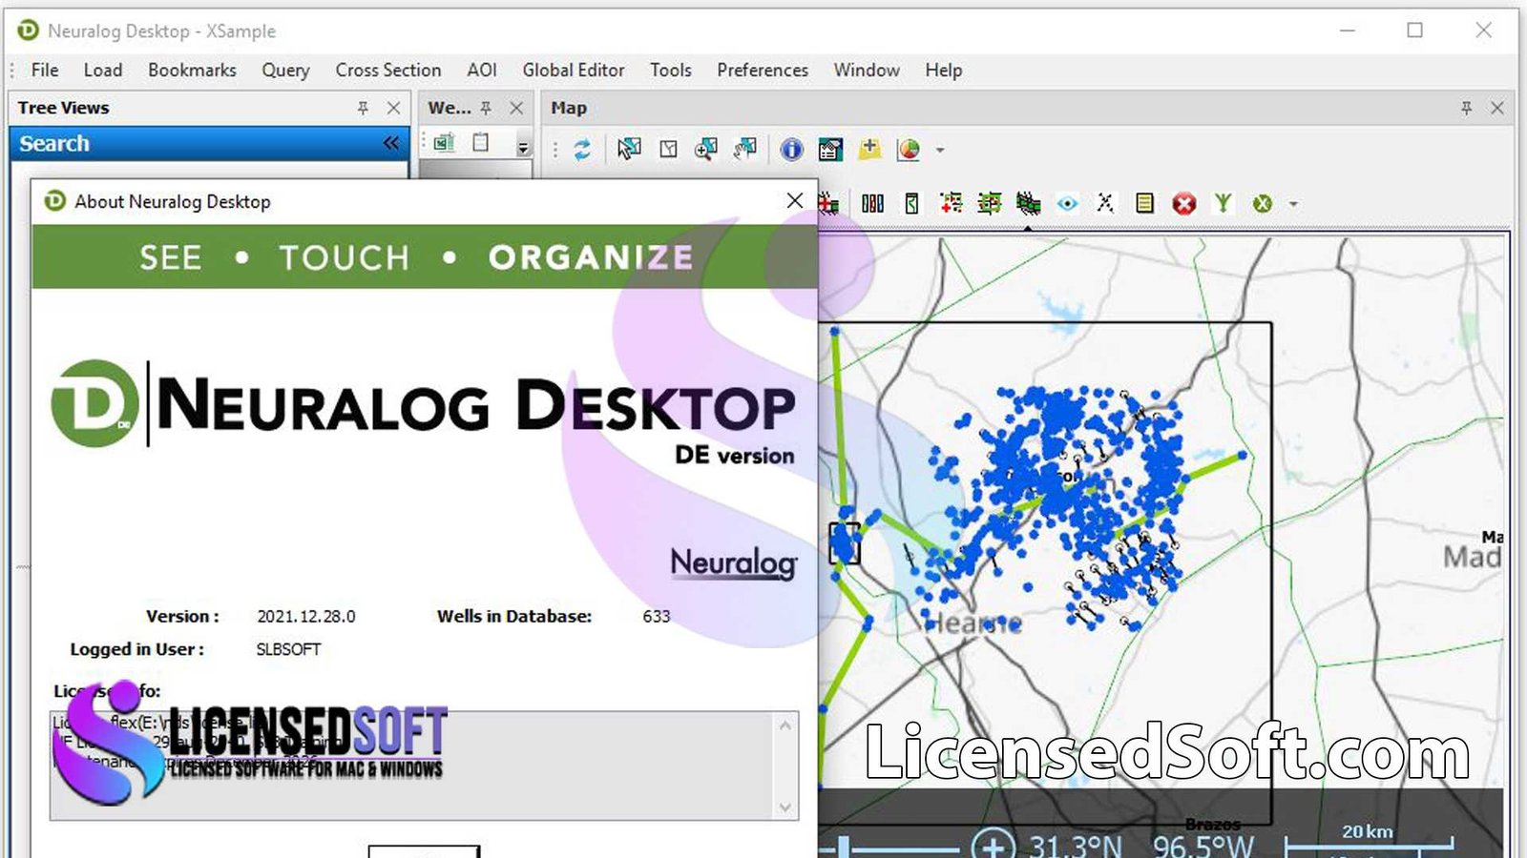
Task: Click the green circle X icon
Action: [1263, 204]
